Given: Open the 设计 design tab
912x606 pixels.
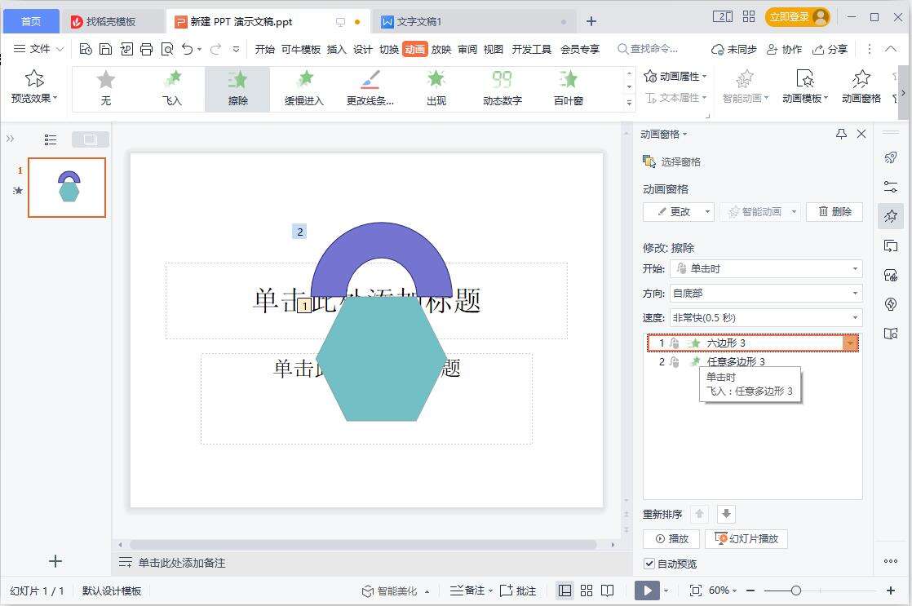Looking at the screenshot, I should 362,50.
